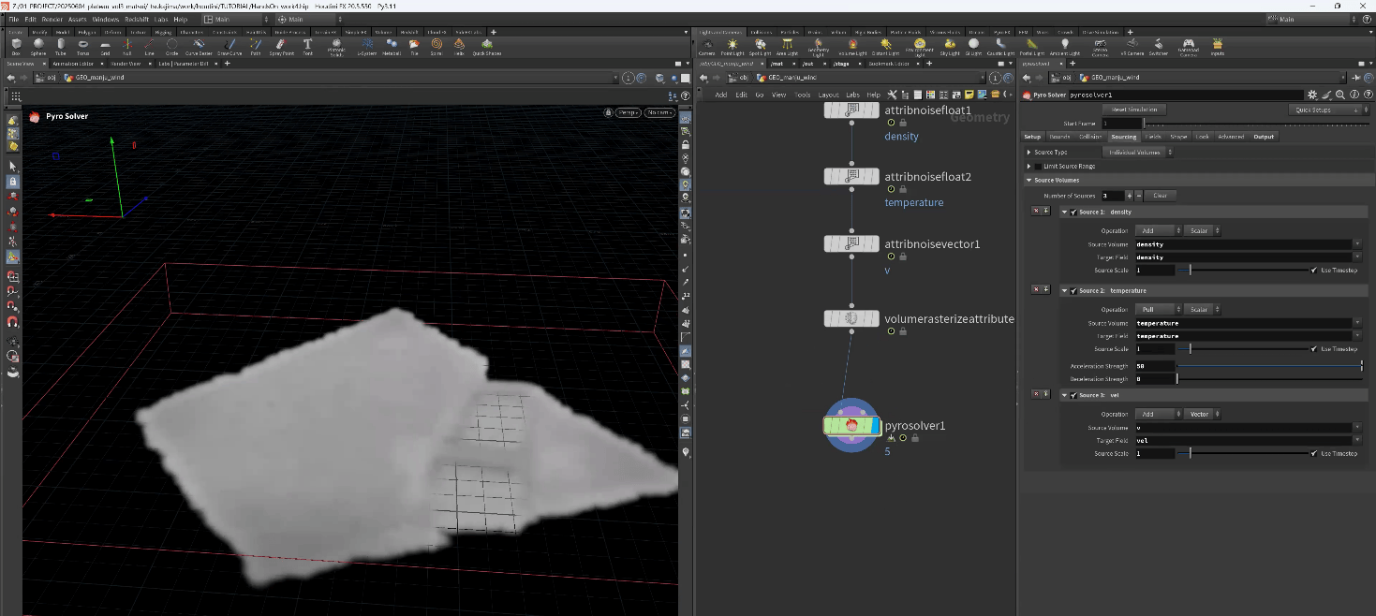This screenshot has width=1376, height=616.
Task: Select the Sphere shelf tool
Action: pos(38,45)
